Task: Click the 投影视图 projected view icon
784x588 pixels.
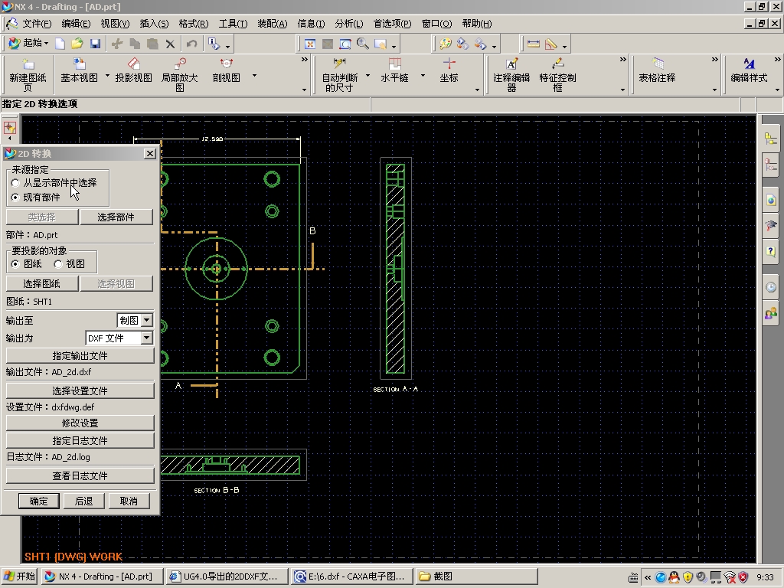Action: (x=133, y=65)
